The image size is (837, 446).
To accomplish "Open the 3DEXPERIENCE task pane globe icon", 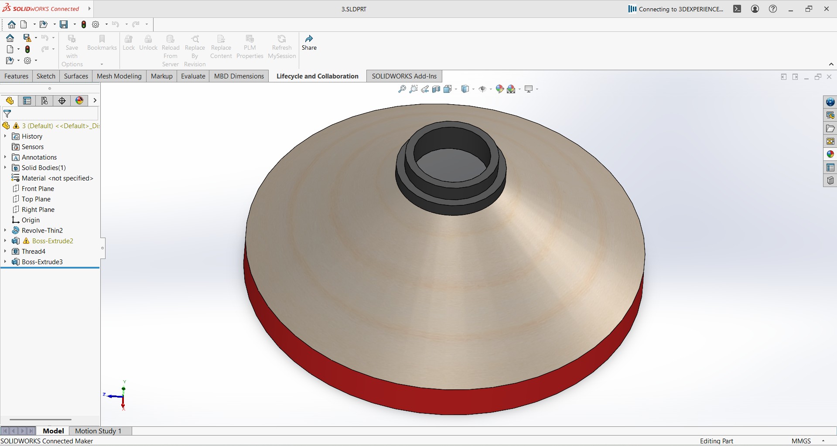I will pos(830,102).
